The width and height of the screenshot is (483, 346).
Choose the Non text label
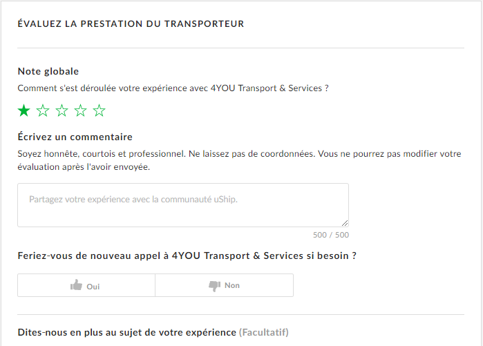pos(232,285)
